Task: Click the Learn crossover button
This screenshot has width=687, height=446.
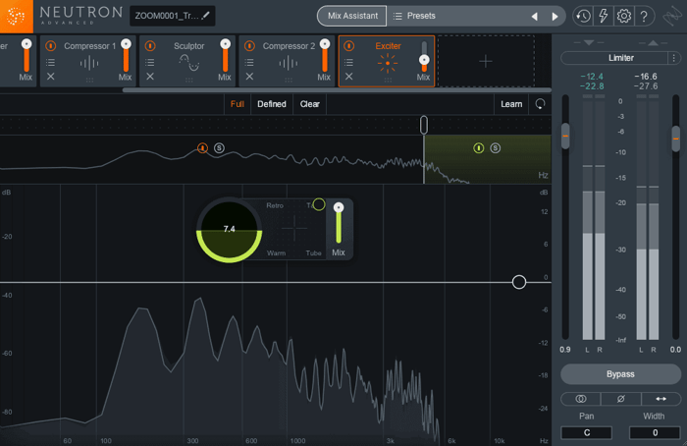Action: click(x=511, y=104)
